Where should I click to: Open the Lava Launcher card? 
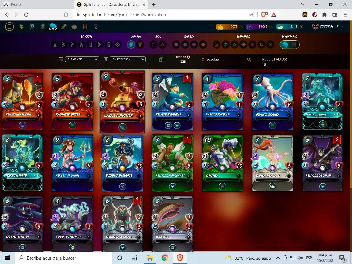point(122,102)
